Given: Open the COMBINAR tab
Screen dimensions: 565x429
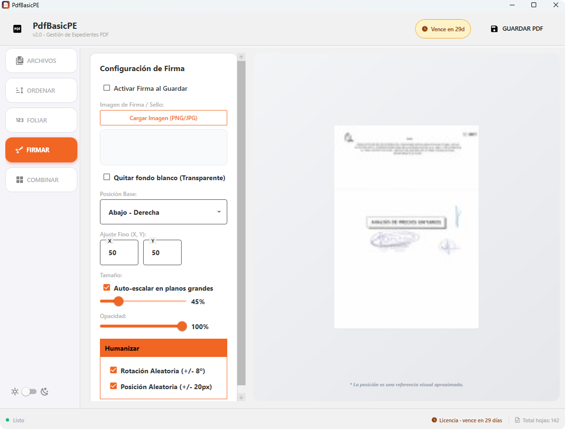Looking at the screenshot, I should pos(41,180).
